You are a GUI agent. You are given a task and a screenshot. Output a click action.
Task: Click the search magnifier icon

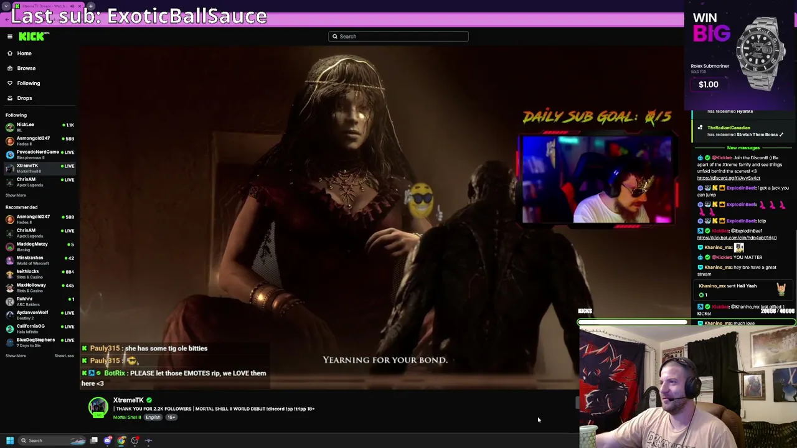click(335, 37)
